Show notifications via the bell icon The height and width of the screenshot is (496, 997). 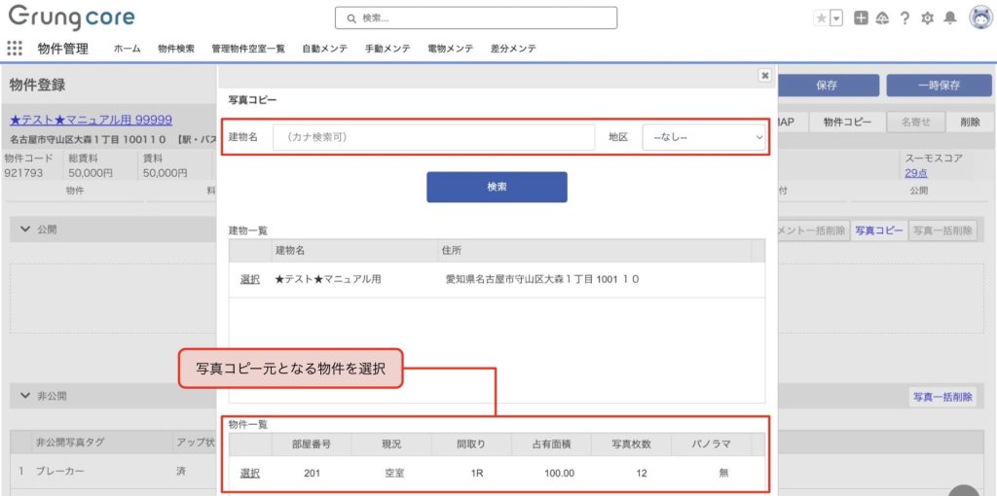tap(950, 18)
